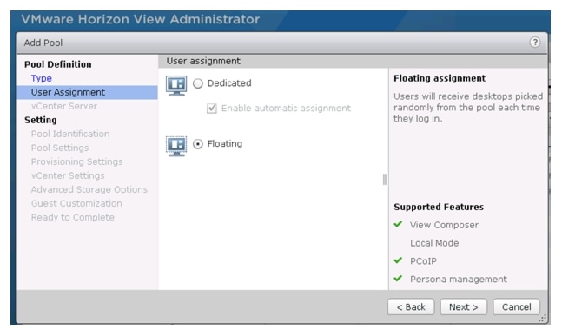Viewport: 562px width, 336px height.
Task: Click the panel splitter handle
Action: pos(385,179)
